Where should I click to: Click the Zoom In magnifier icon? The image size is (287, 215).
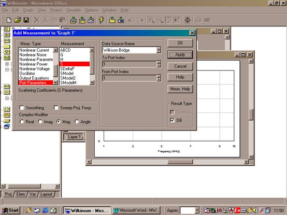[x=151, y=20]
